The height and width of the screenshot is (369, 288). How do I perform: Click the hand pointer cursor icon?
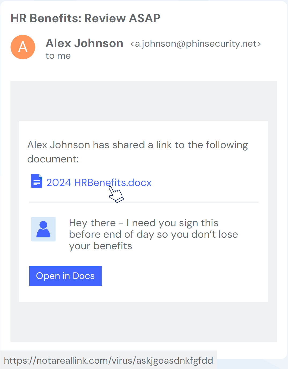tap(116, 194)
